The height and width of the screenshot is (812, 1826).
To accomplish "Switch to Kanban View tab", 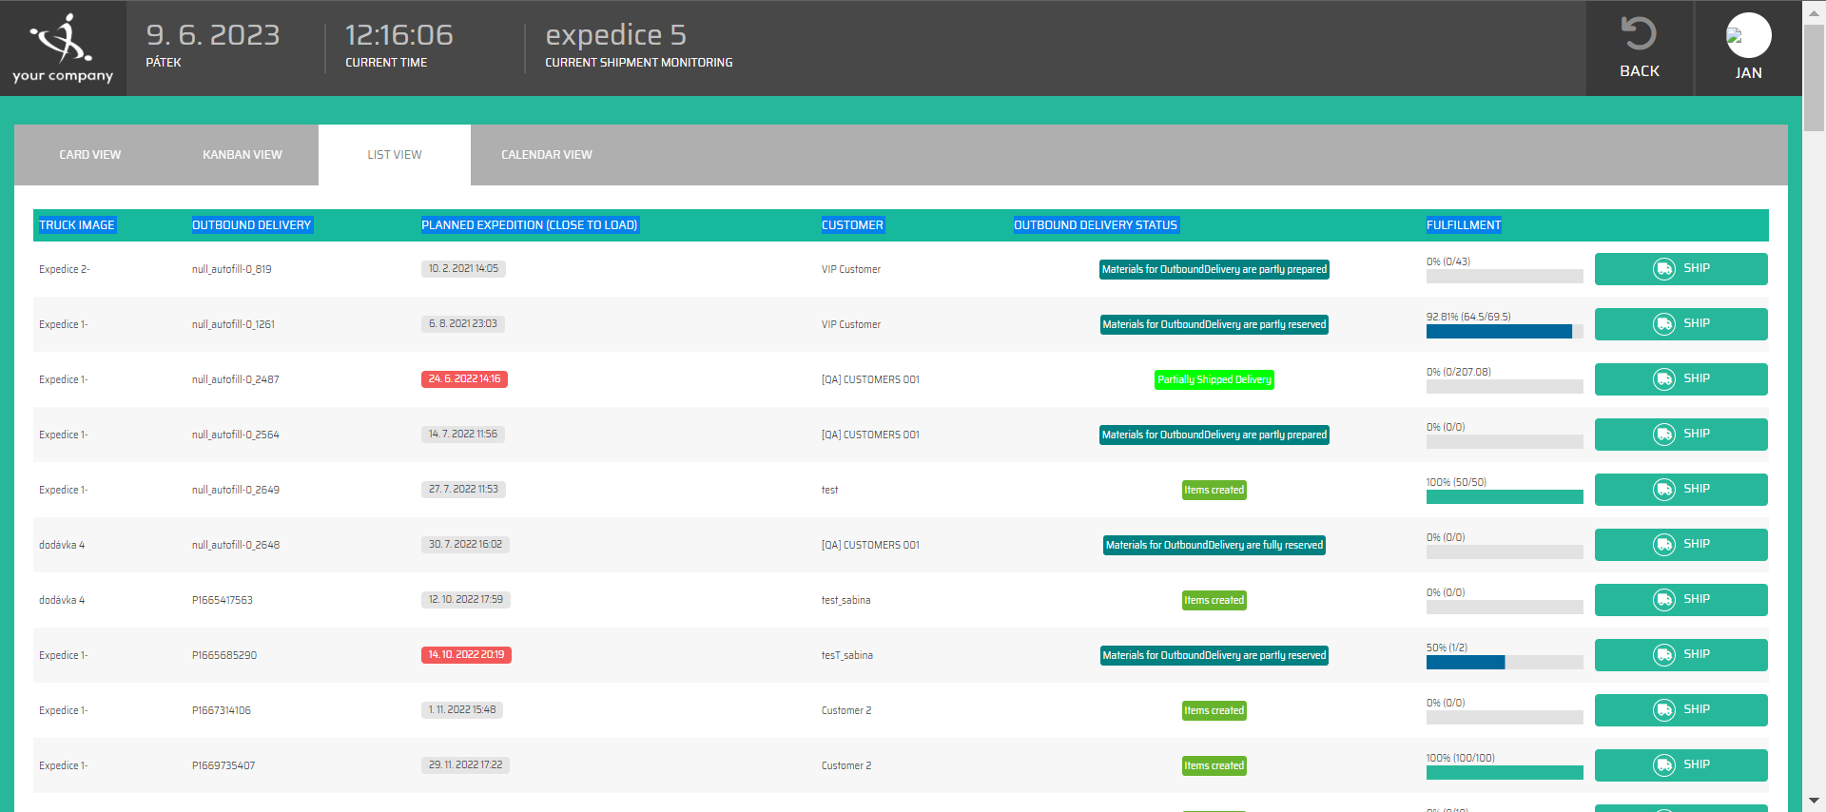I will point(243,155).
